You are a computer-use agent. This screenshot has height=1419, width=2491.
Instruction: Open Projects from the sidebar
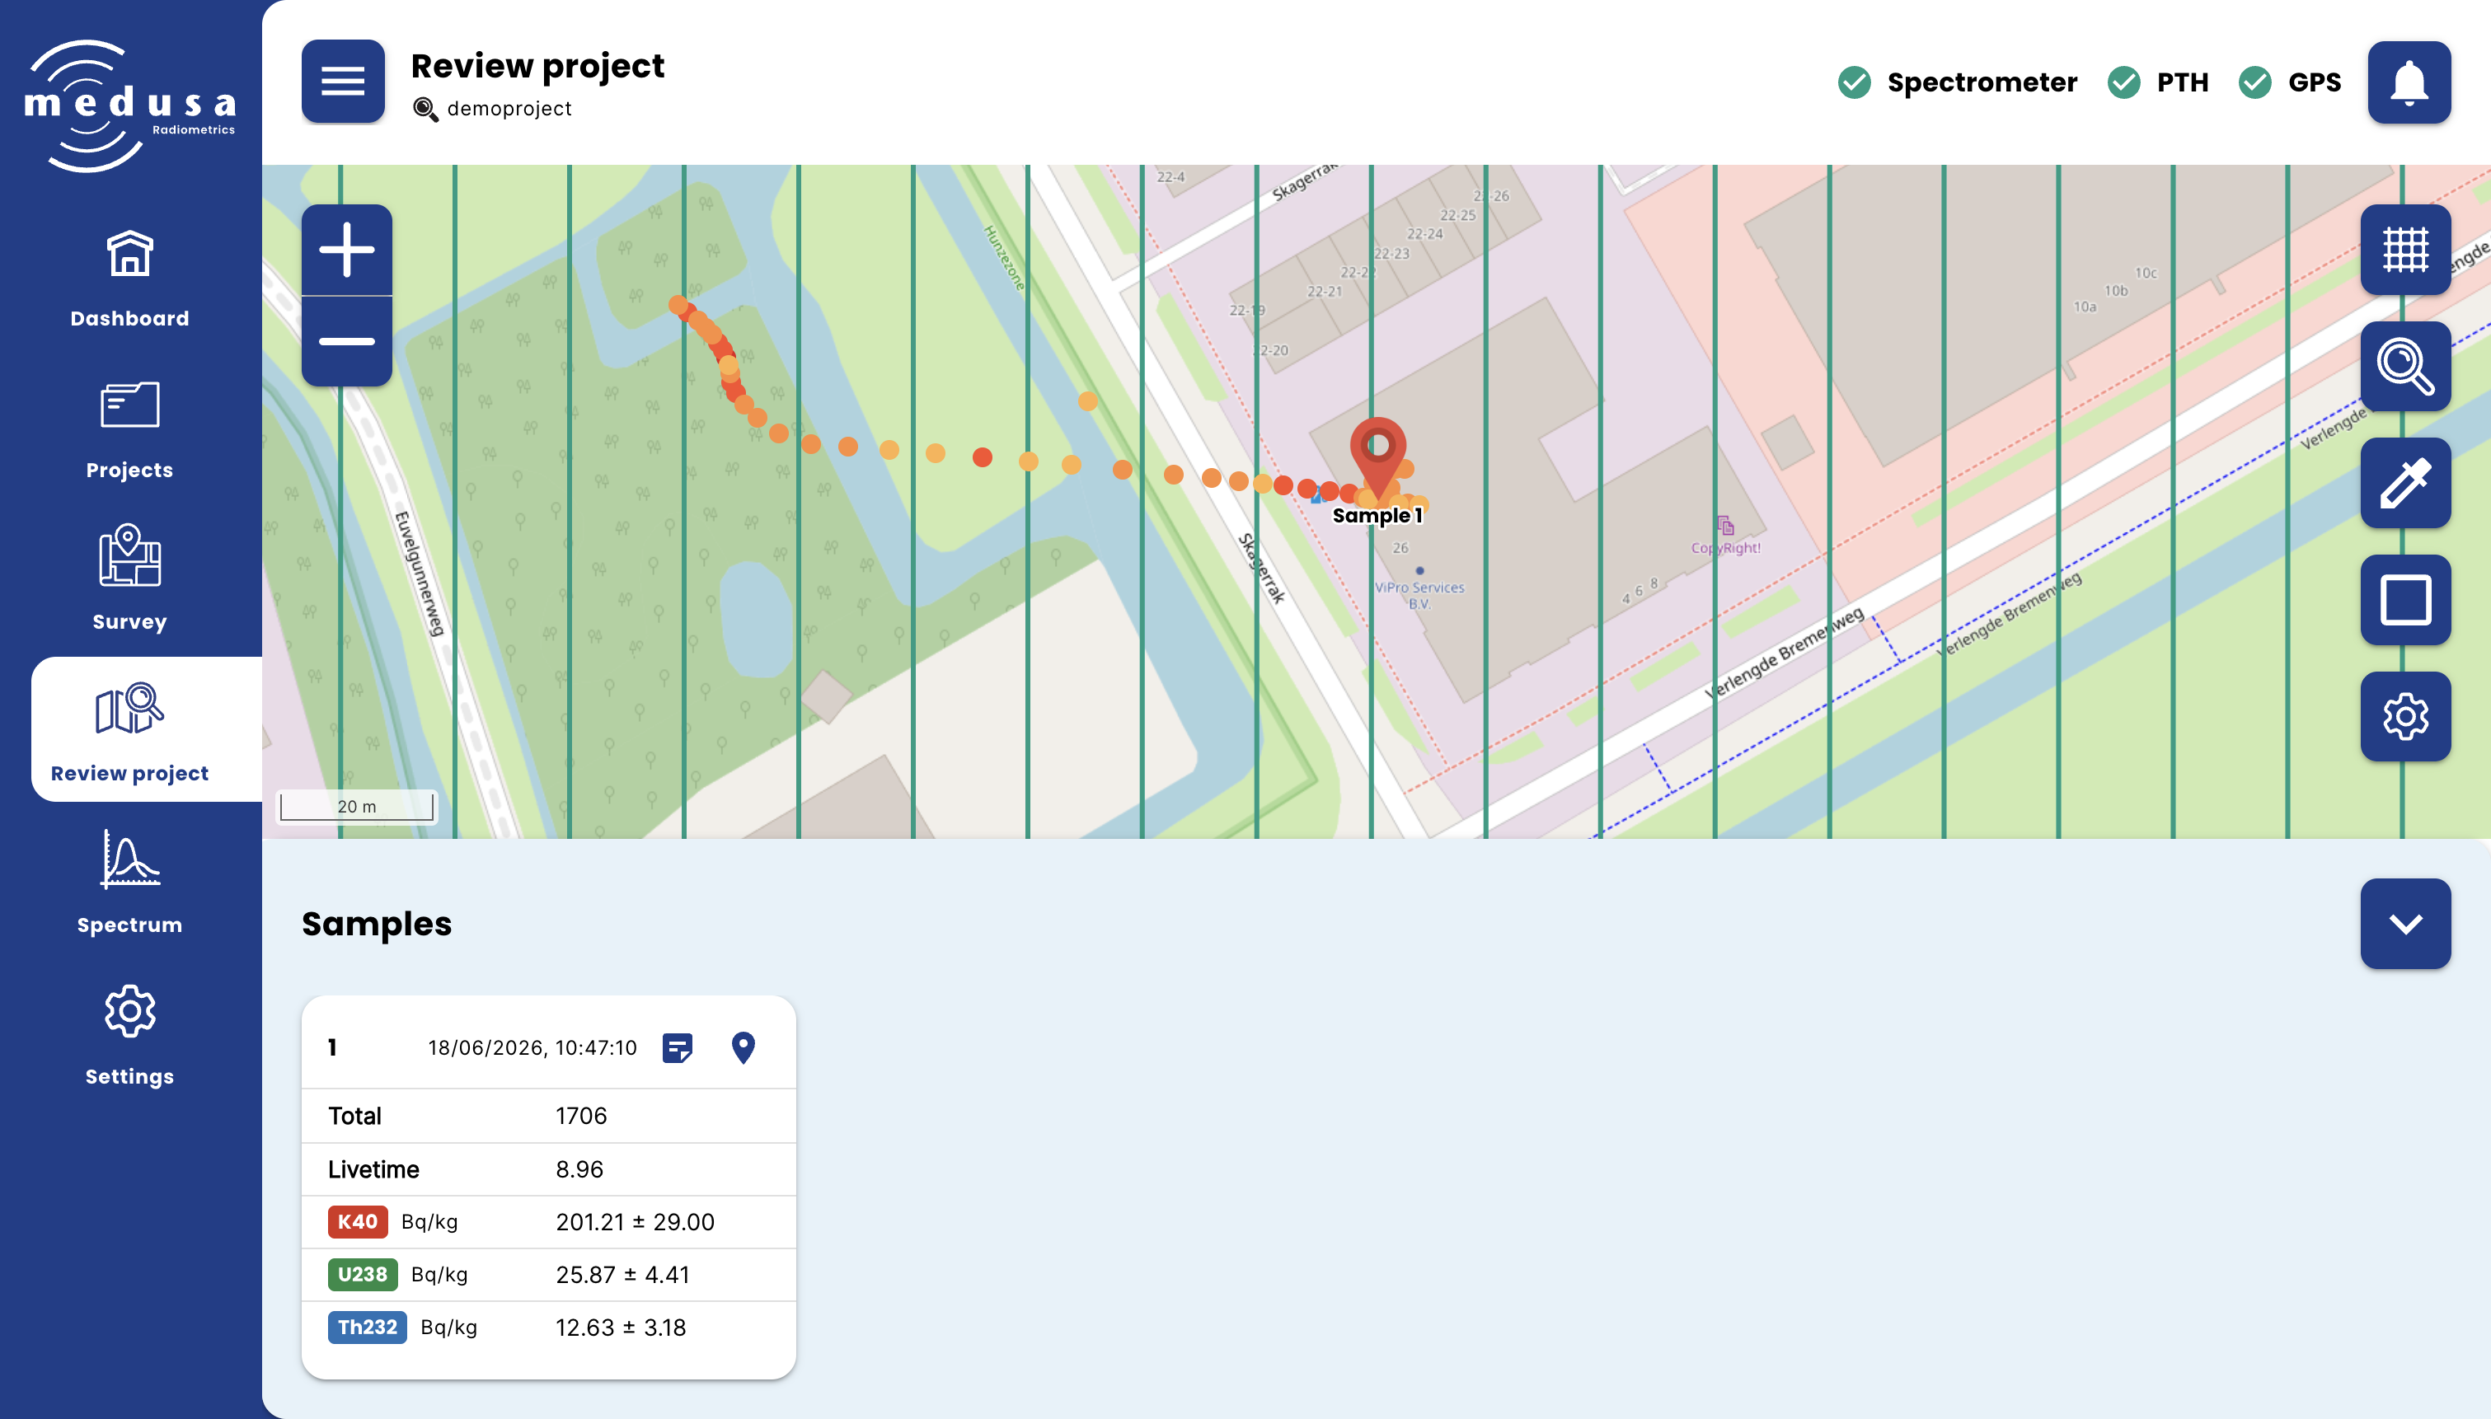129,431
